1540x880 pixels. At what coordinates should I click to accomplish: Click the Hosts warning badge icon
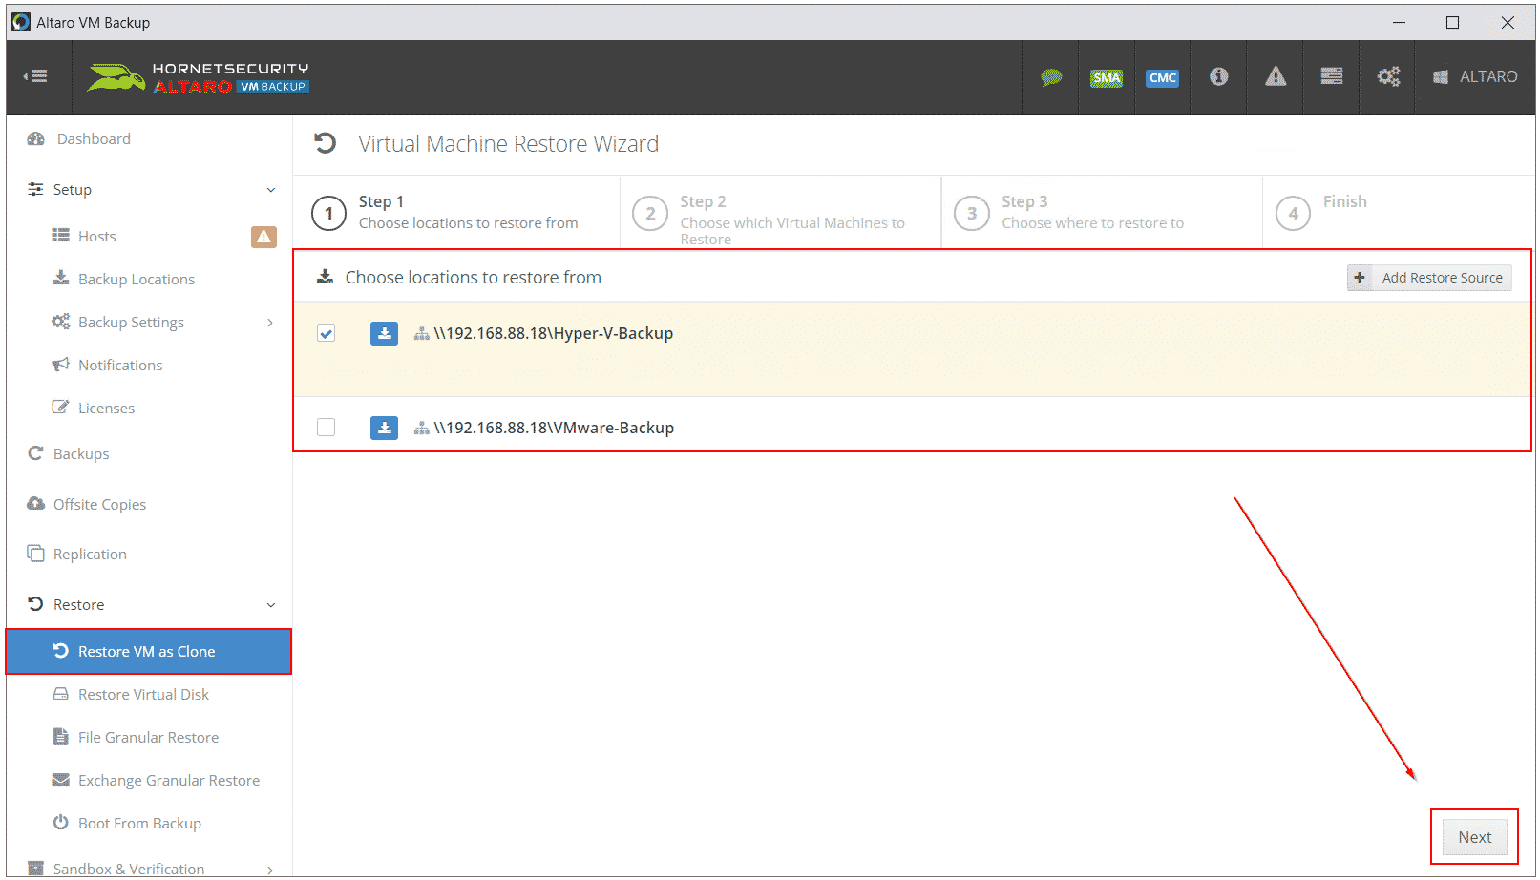coord(264,237)
